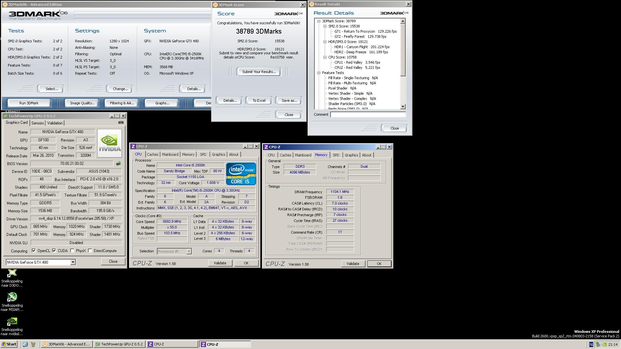Collapse the SM2.0 Score tree node
This screenshot has width=621, height=349.
pyautogui.click(x=325, y=26)
